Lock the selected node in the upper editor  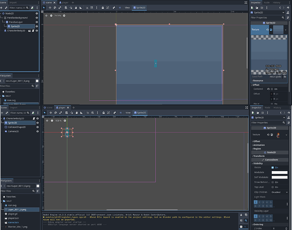[x=103, y=8]
